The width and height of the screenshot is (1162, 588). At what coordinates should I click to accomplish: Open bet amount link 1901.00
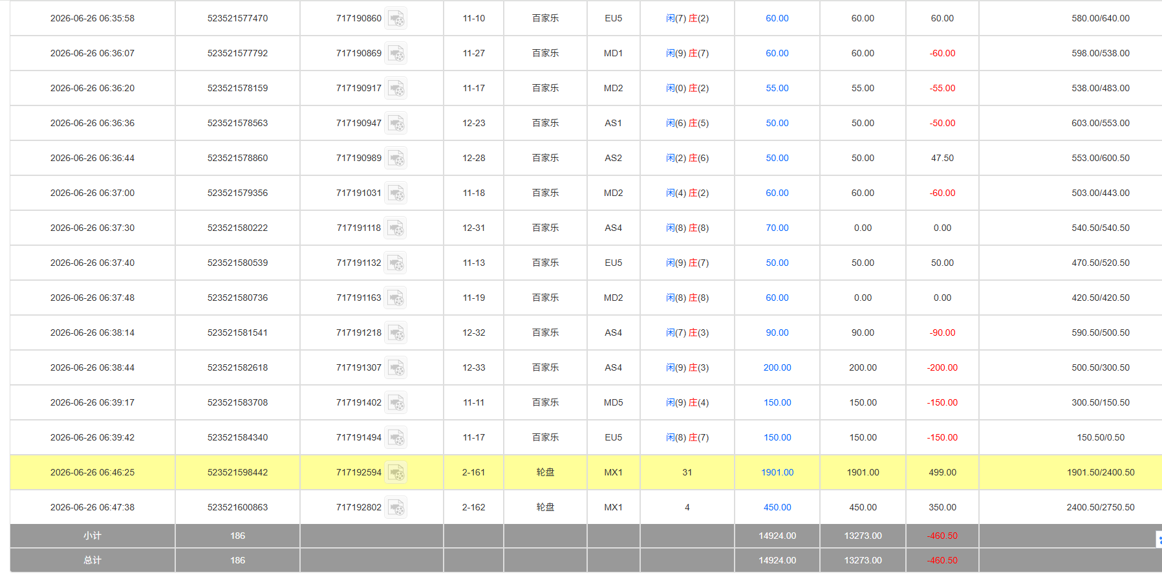777,472
